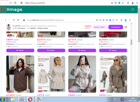Click the "Купить сейчас" button

click(x=100, y=27)
